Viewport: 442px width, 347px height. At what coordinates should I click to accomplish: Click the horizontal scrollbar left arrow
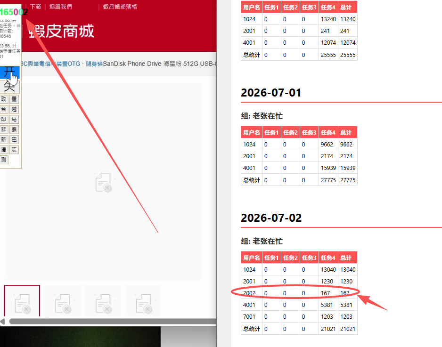tap(2, 322)
